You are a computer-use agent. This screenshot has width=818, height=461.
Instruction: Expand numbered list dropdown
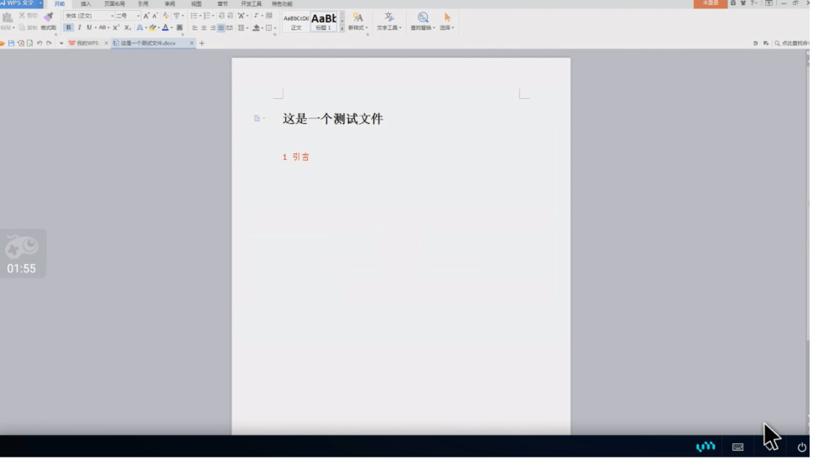[213, 16]
